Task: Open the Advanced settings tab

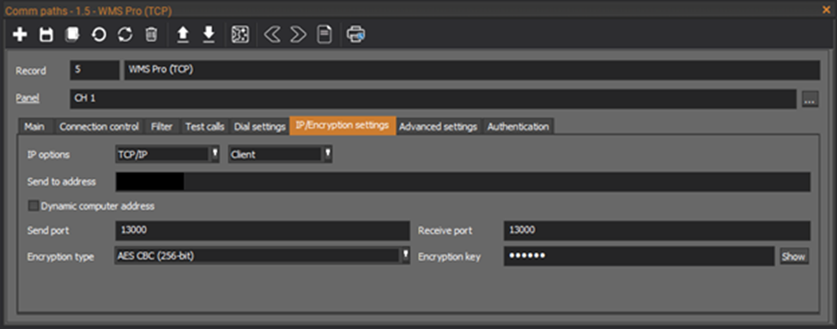Action: click(x=439, y=127)
